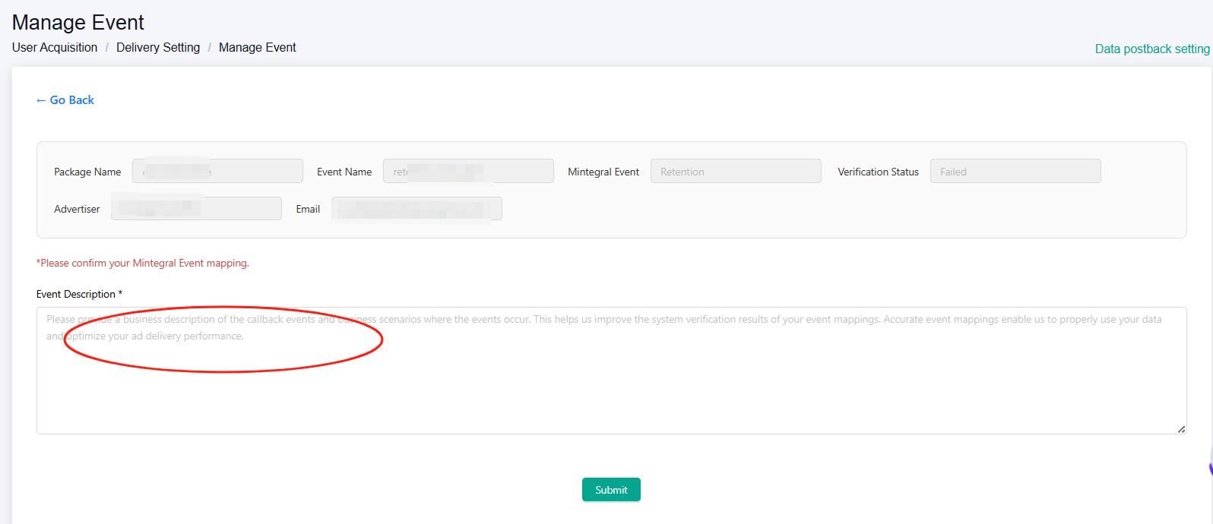Select the 'Event Name' label

(344, 172)
